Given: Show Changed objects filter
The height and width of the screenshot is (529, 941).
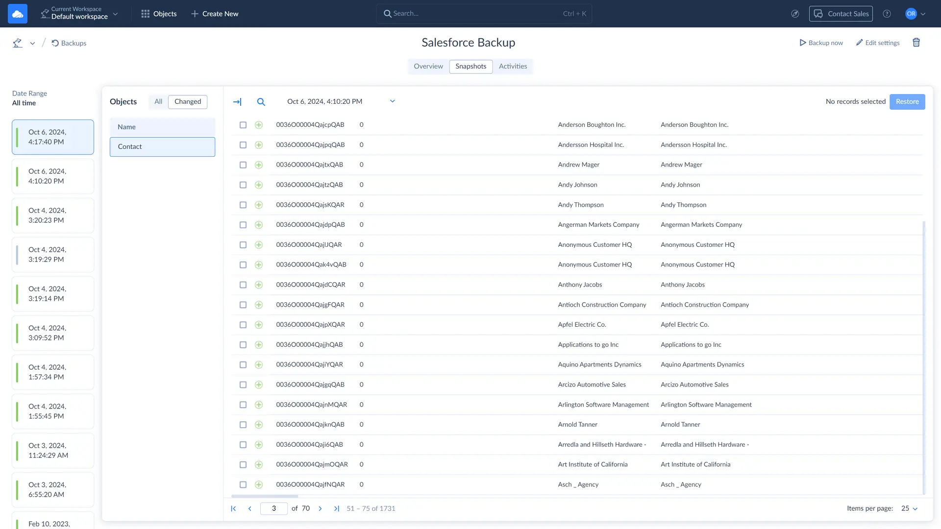Looking at the screenshot, I should [x=188, y=102].
